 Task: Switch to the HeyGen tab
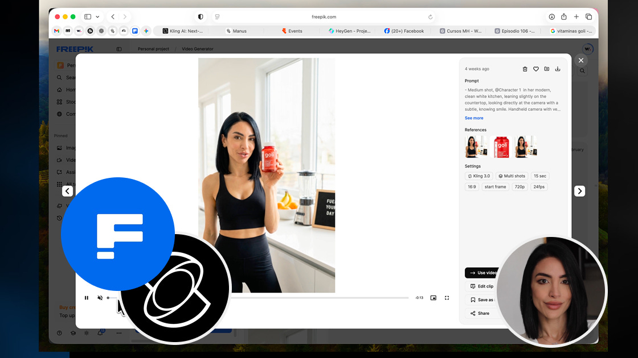(349, 31)
